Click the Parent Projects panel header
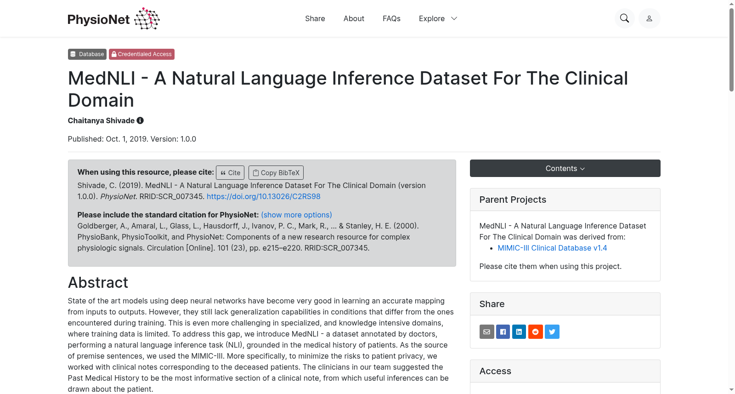 coord(565,200)
